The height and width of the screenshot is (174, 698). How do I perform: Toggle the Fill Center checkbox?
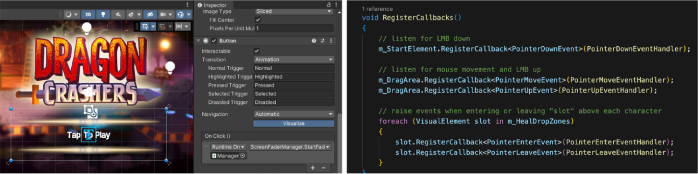click(258, 20)
